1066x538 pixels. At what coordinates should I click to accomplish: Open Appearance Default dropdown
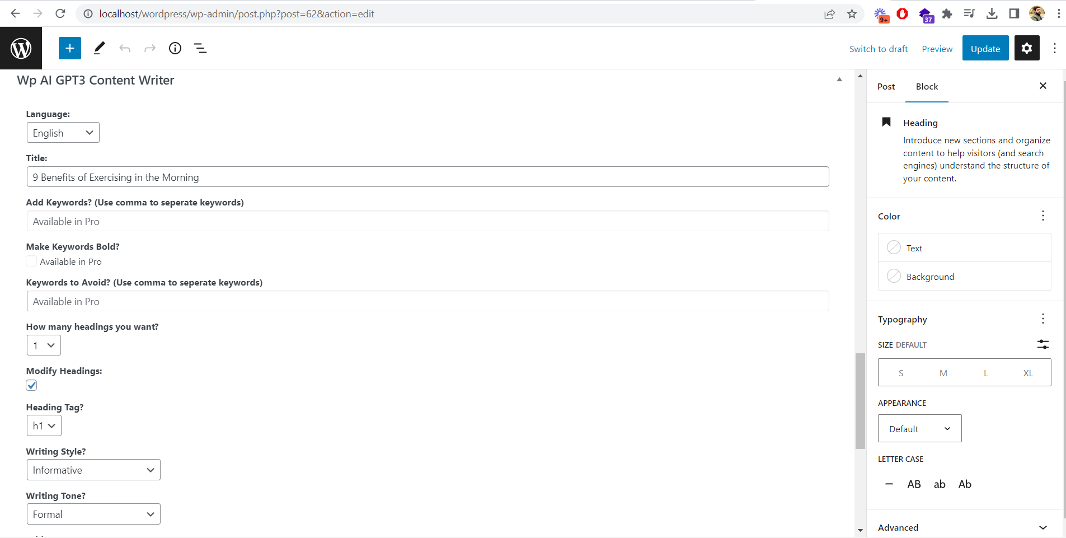[x=920, y=428]
